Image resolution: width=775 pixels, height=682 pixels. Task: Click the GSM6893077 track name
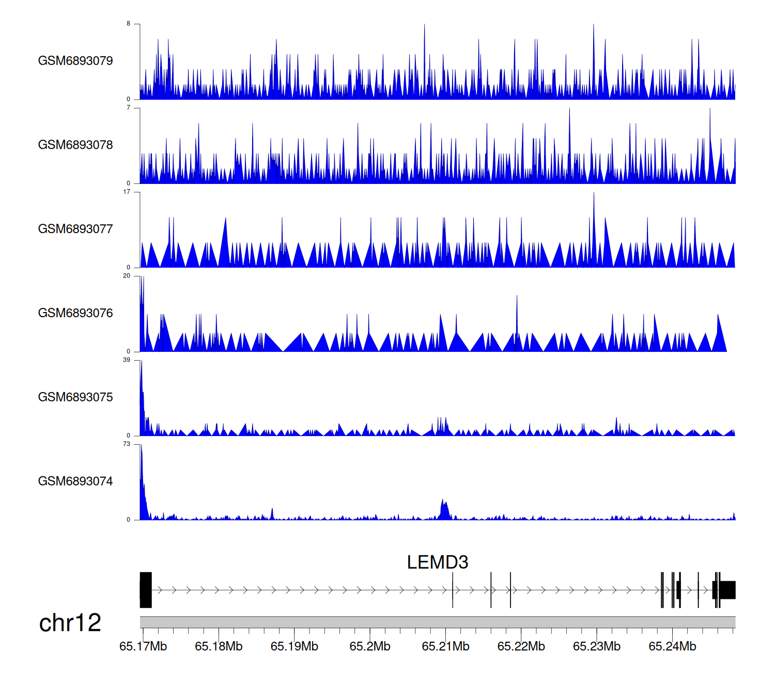[x=75, y=229]
